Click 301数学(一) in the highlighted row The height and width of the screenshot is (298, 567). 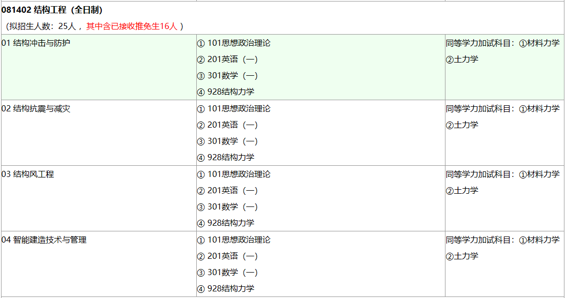pyautogui.click(x=232, y=76)
